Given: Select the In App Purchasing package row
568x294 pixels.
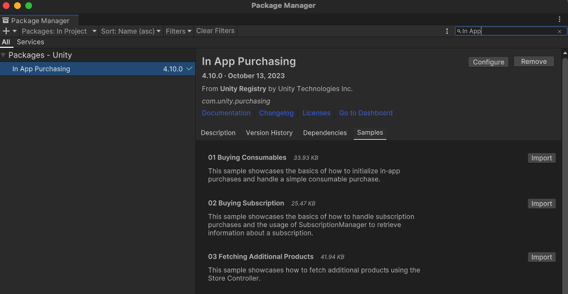Looking at the screenshot, I should (97, 69).
